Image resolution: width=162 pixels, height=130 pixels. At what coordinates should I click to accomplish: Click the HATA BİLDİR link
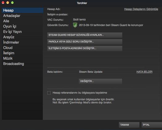pos(144,72)
